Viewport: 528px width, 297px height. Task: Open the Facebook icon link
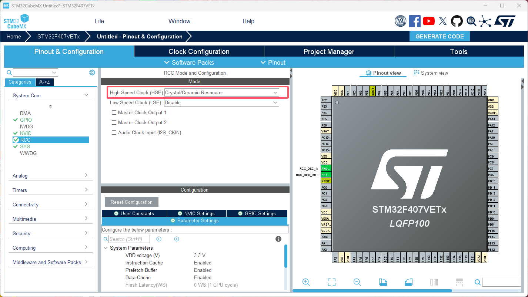(415, 21)
